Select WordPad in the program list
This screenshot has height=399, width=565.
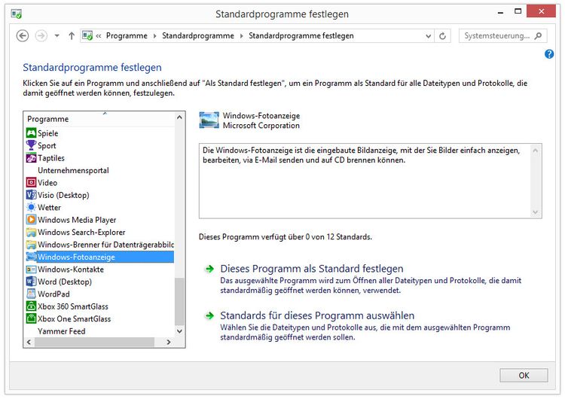[53, 294]
